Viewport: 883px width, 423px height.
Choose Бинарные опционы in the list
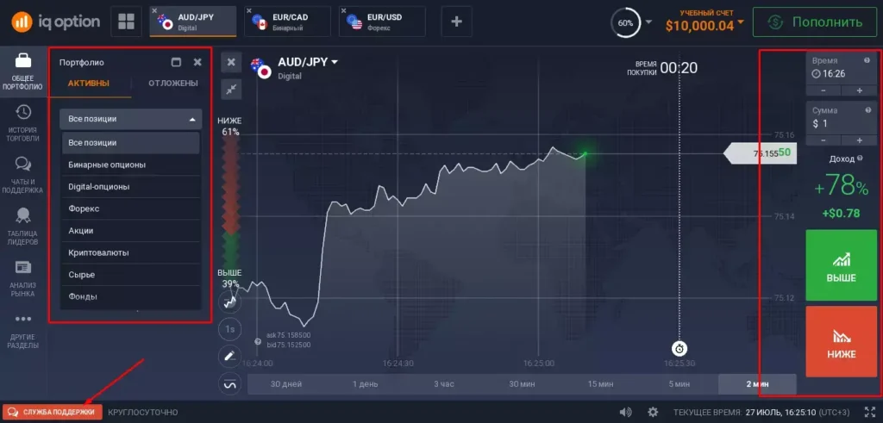click(x=131, y=165)
